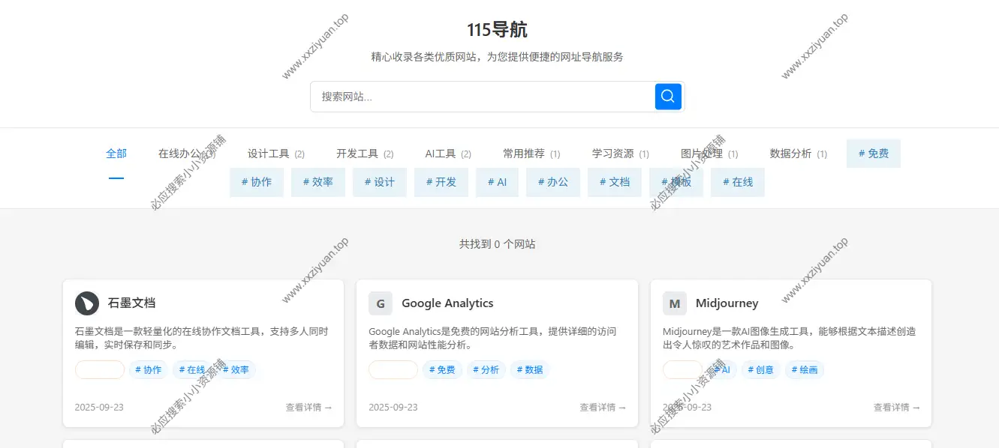Open the AI工具 category tab

[447, 154]
